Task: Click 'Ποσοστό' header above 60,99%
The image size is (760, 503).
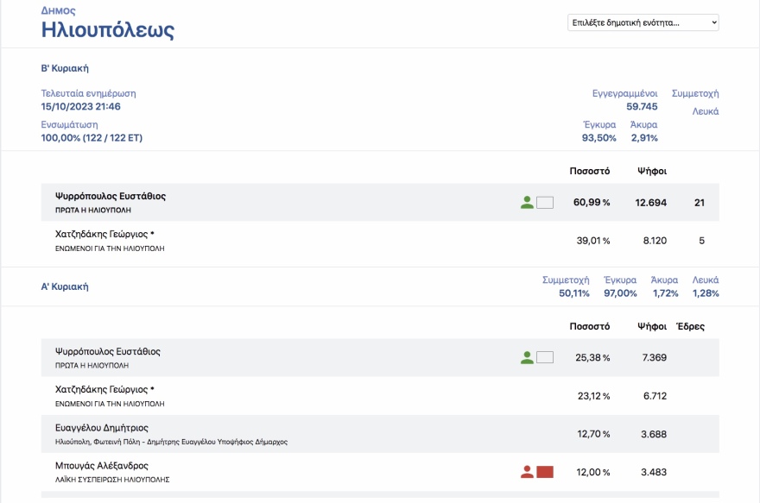Action: 590,171
